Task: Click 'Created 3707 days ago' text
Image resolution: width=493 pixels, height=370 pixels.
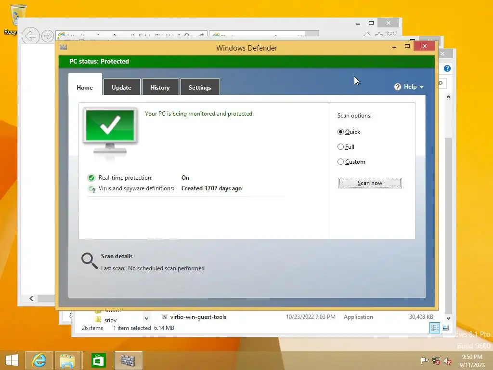Action: point(212,188)
